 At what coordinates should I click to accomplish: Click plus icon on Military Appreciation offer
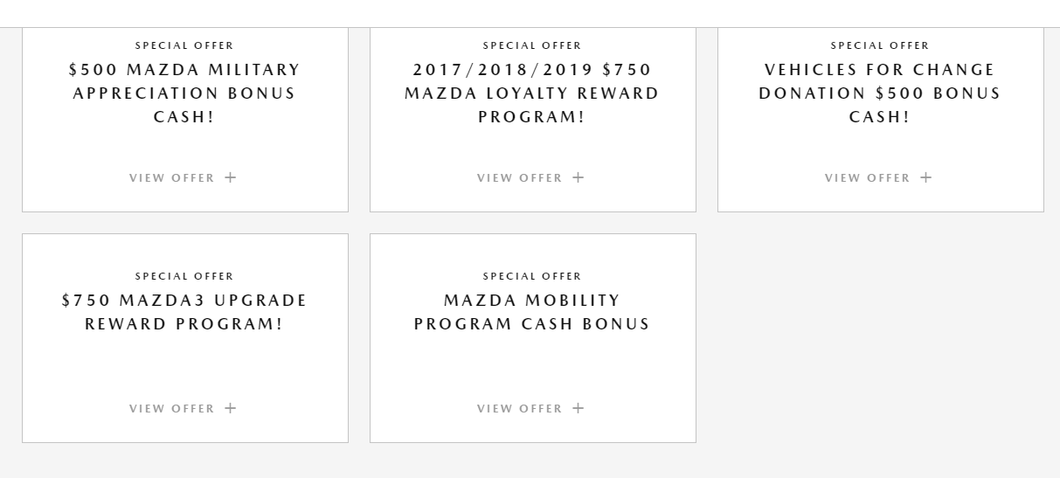pyautogui.click(x=231, y=177)
